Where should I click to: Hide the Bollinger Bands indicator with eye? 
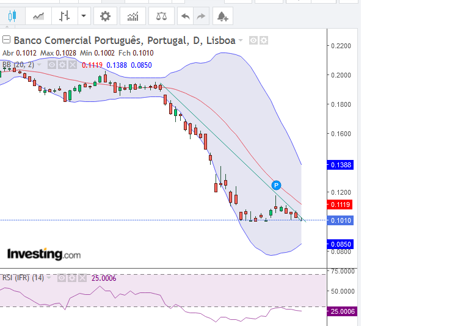(x=52, y=65)
